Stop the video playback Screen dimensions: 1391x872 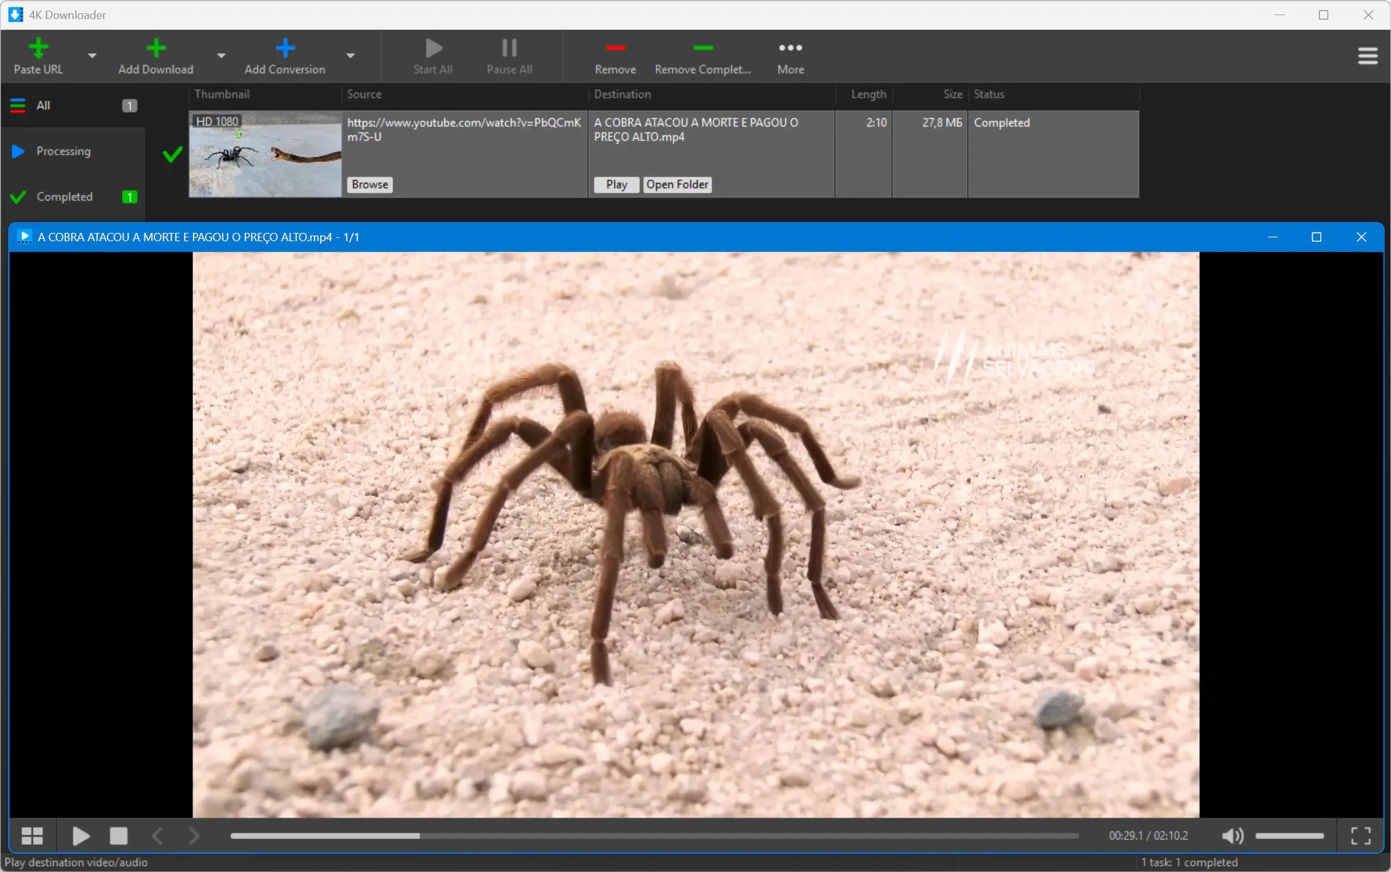pos(118,836)
